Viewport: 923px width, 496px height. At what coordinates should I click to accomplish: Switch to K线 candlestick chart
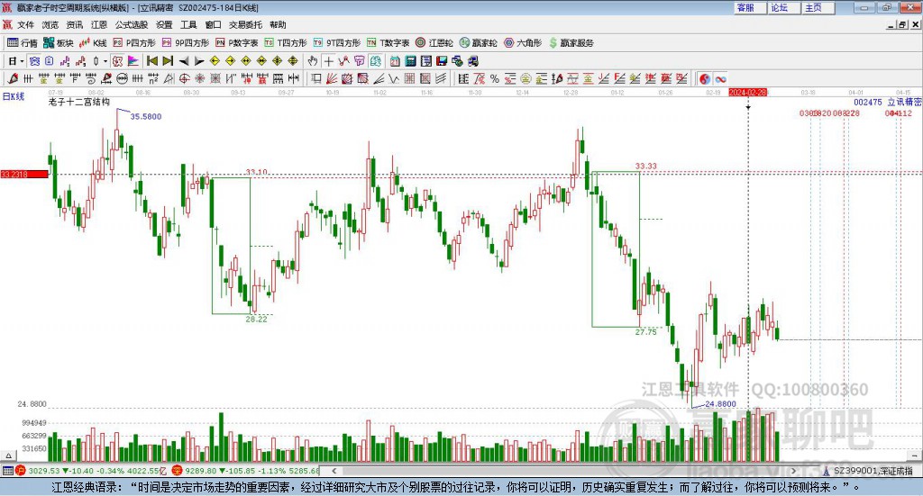pyautogui.click(x=93, y=43)
